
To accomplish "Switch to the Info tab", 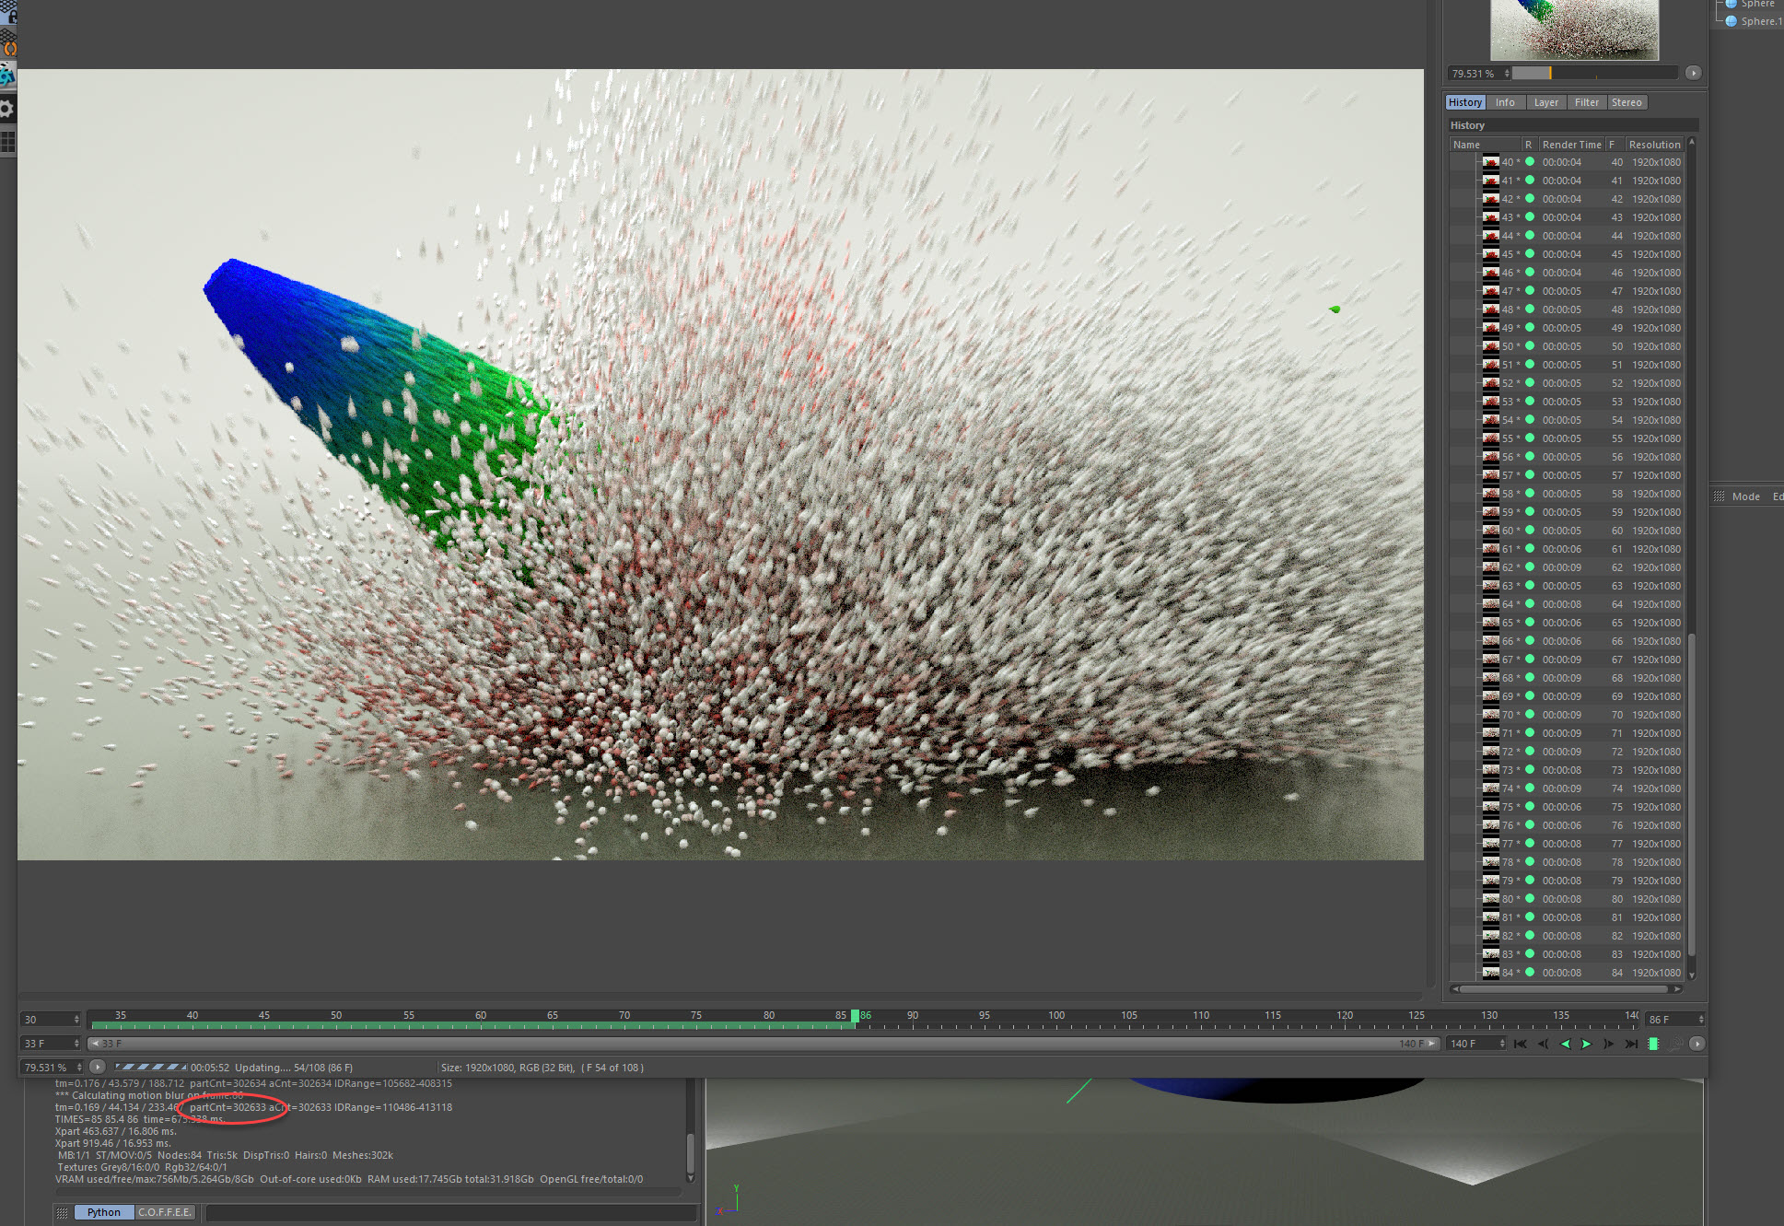I will [x=1505, y=102].
